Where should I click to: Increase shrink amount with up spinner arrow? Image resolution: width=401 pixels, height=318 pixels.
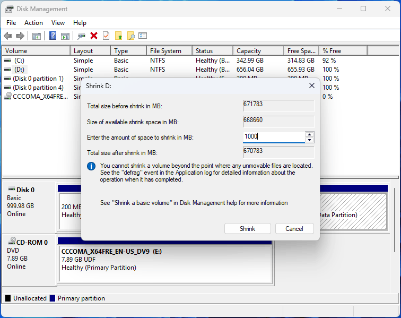tap(309, 134)
